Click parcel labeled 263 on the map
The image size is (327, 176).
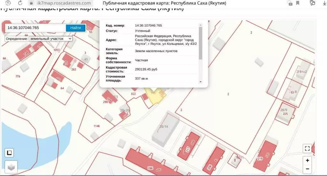74,70
